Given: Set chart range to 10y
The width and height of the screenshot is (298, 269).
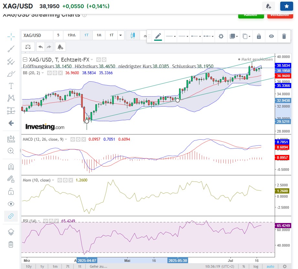Looking at the screenshot, I should click(x=29, y=266).
